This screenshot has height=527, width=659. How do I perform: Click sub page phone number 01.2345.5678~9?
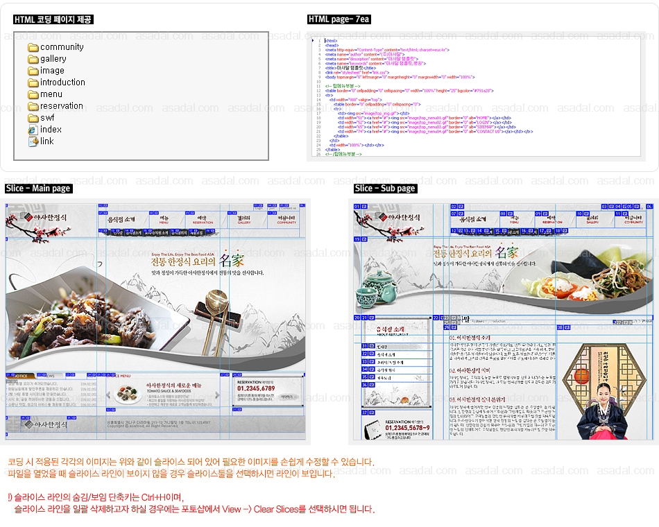[x=407, y=428]
